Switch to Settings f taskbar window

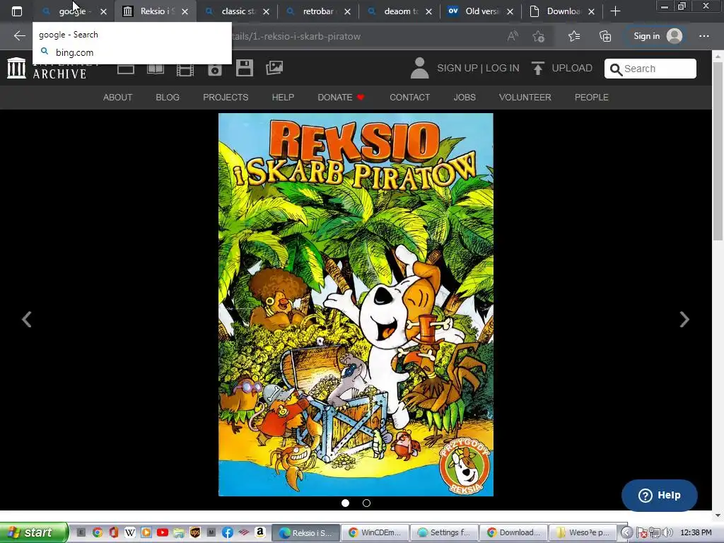point(444,532)
